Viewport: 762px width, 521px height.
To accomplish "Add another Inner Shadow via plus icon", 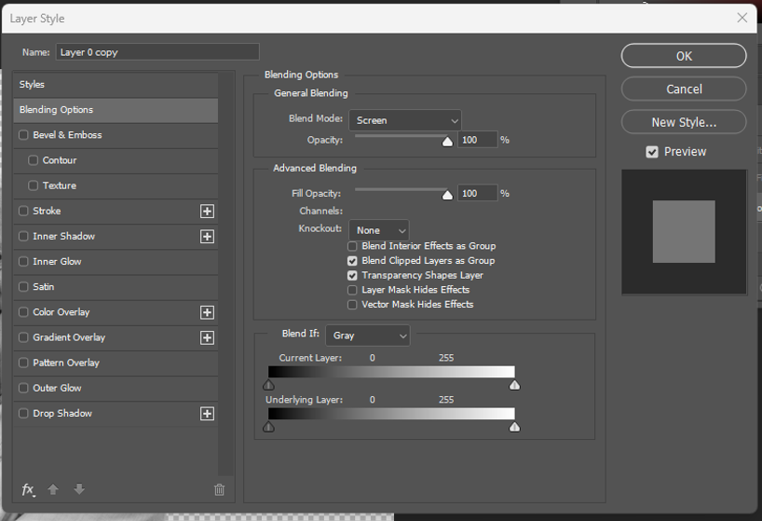I will [207, 237].
